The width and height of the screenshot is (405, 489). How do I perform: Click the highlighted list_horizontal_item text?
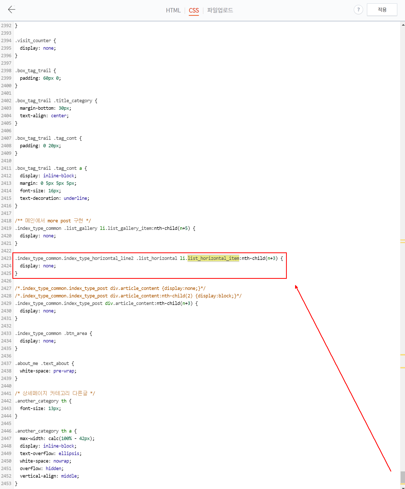click(x=213, y=258)
